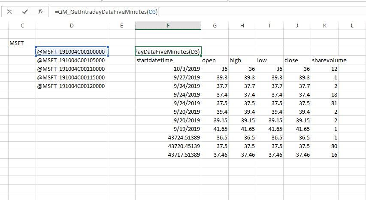Select column D header
Viewport: 366px width, 200px height.
coord(71,26)
